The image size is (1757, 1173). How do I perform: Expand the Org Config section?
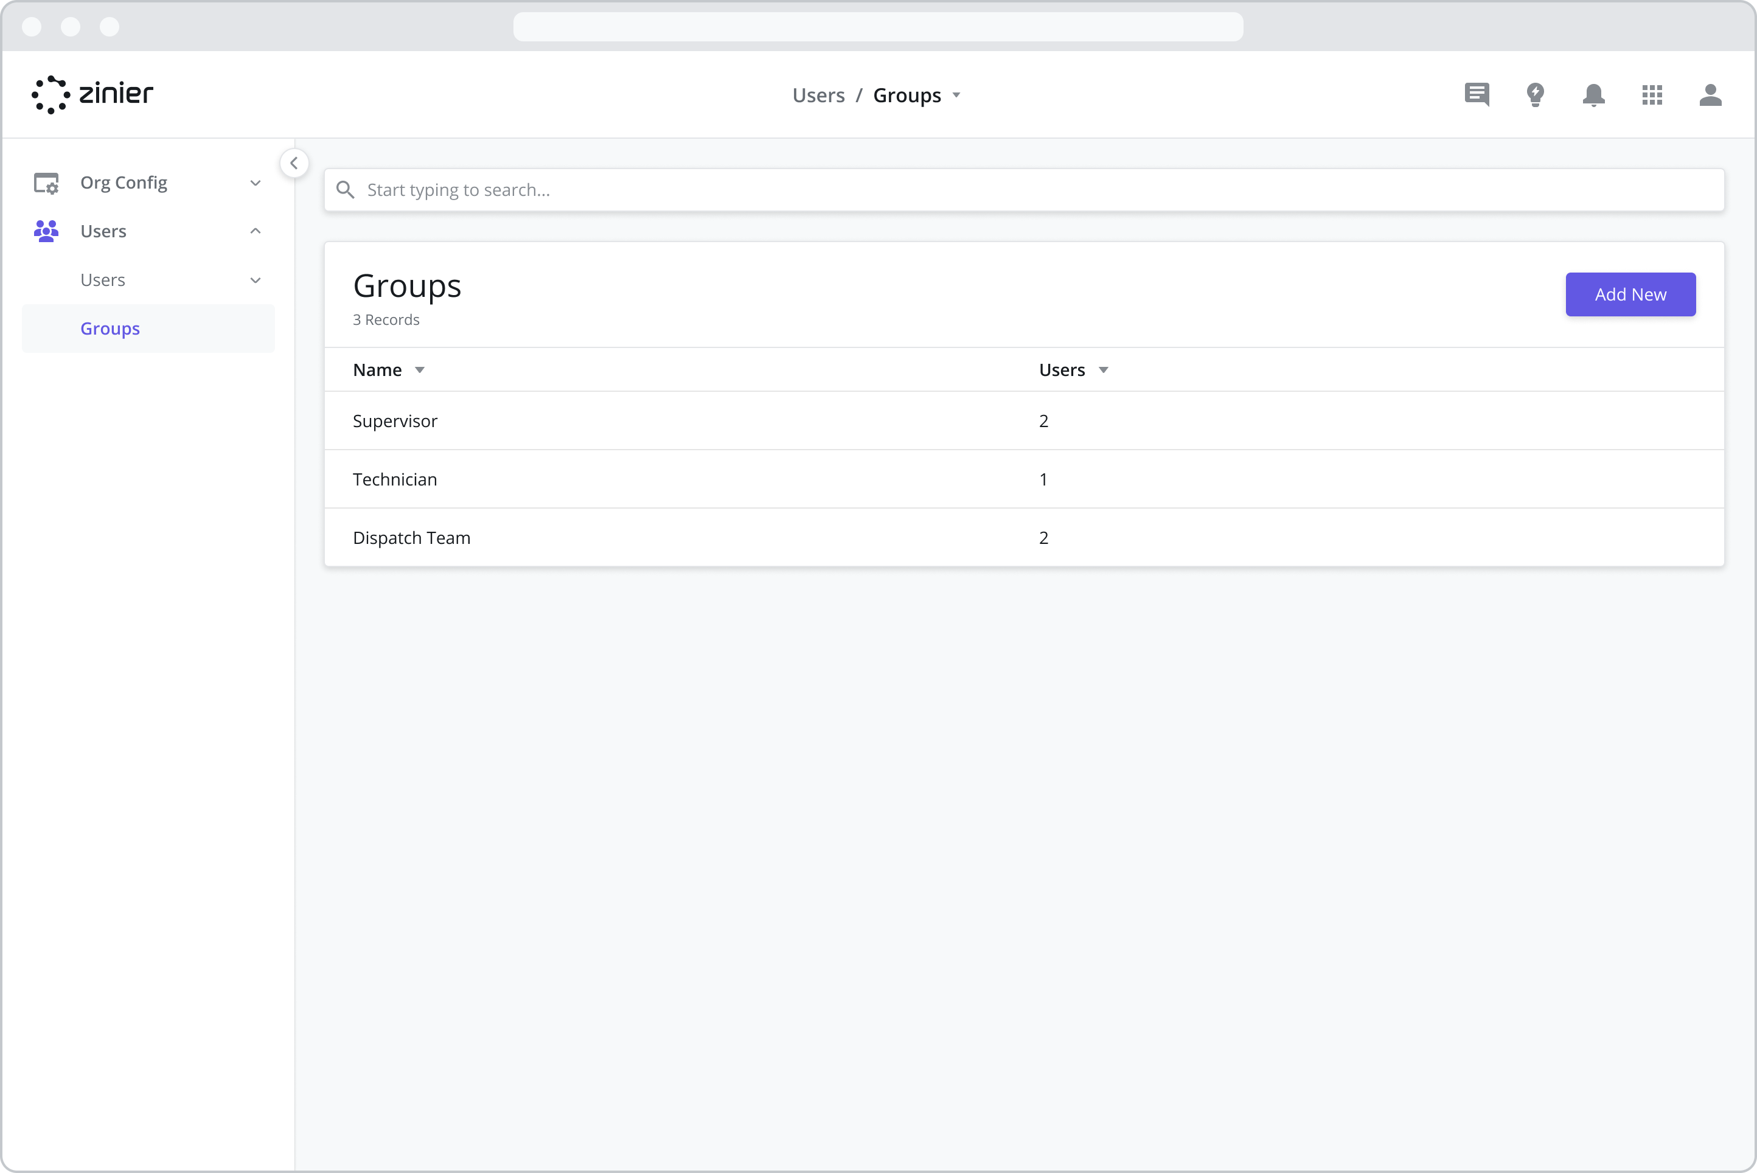[x=255, y=183]
